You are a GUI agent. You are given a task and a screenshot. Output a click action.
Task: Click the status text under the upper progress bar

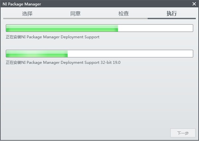click(x=52, y=37)
